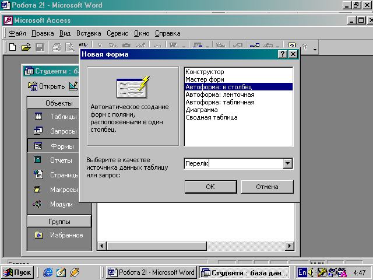The width and height of the screenshot is (373, 280).
Task: Select Автоформа: табличная option
Action: click(x=238, y=102)
